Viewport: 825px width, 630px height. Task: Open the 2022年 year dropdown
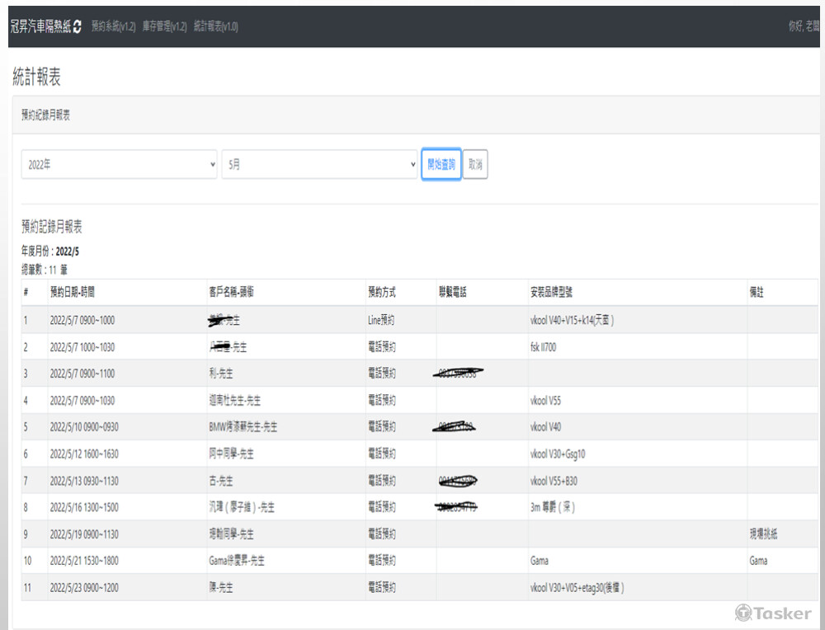pos(119,164)
